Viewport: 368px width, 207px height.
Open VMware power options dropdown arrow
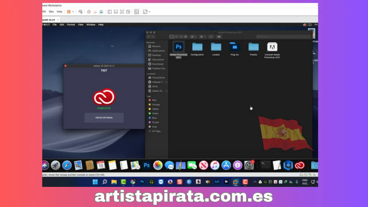point(73,12)
